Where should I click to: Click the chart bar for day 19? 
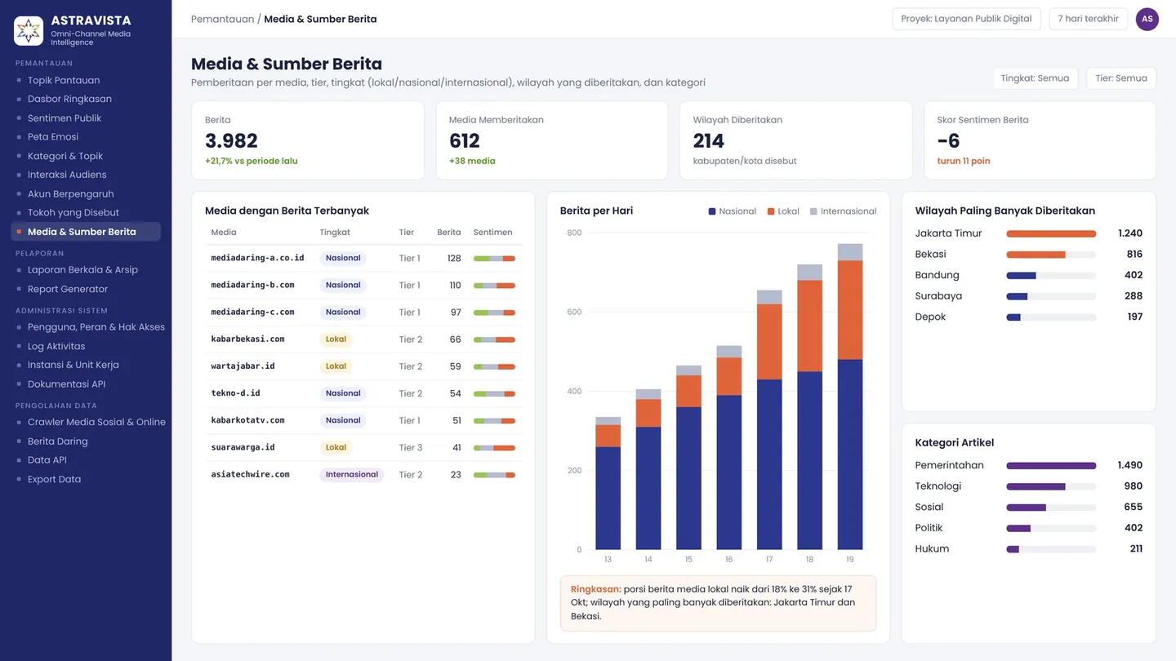[850, 397]
